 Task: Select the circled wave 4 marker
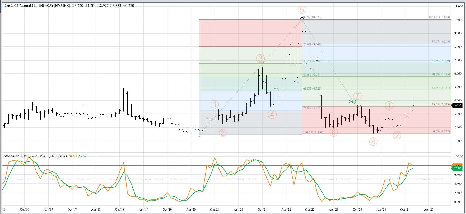272,114
